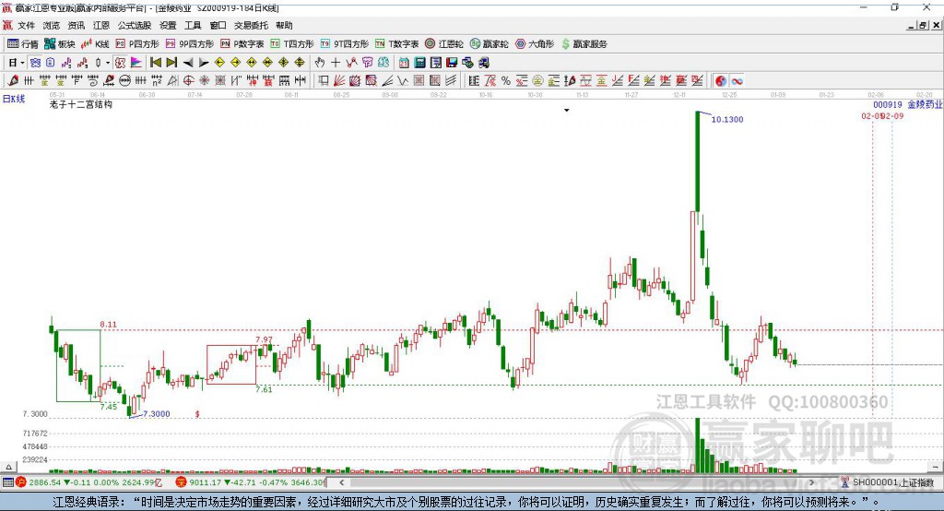Expand the 日 period dropdown arrow

22,63
